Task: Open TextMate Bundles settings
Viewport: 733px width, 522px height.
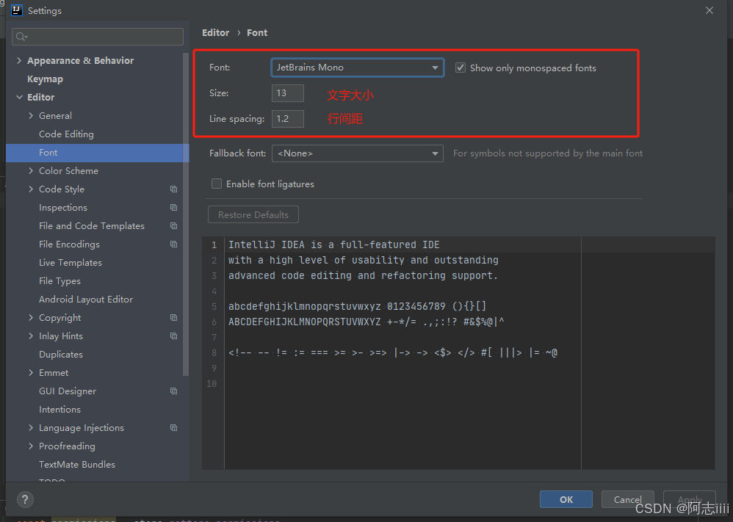Action: point(77,465)
